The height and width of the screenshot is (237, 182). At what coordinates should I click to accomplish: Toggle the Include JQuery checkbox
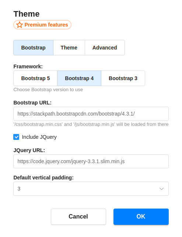pos(16,137)
